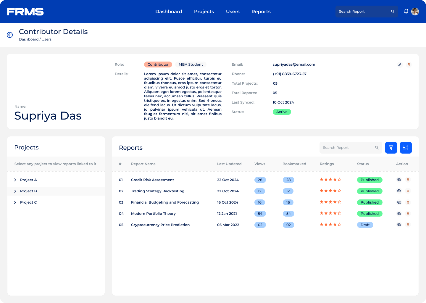Click the back arrow beside Contributor Details

10,35
